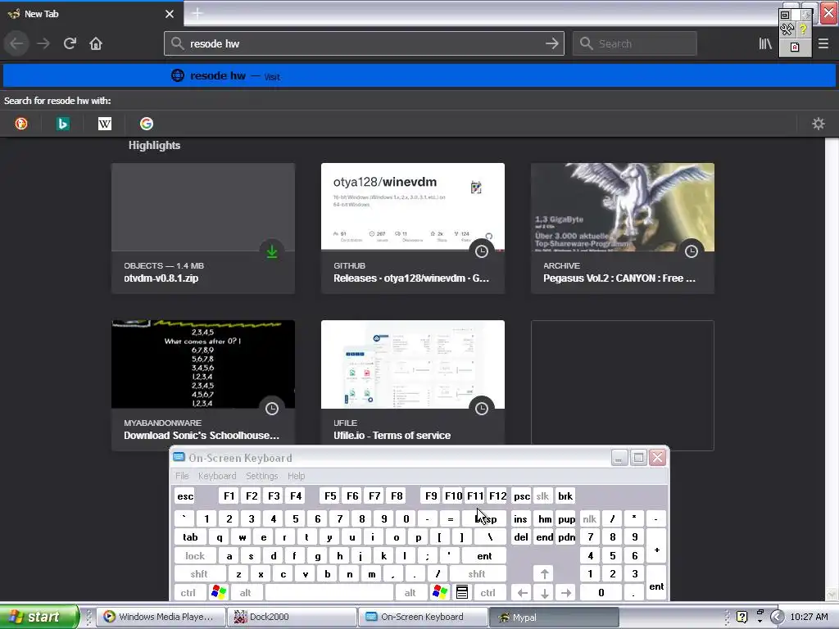The image size is (839, 629).
Task: Reload the page with the refresh icon
Action: pyautogui.click(x=70, y=44)
